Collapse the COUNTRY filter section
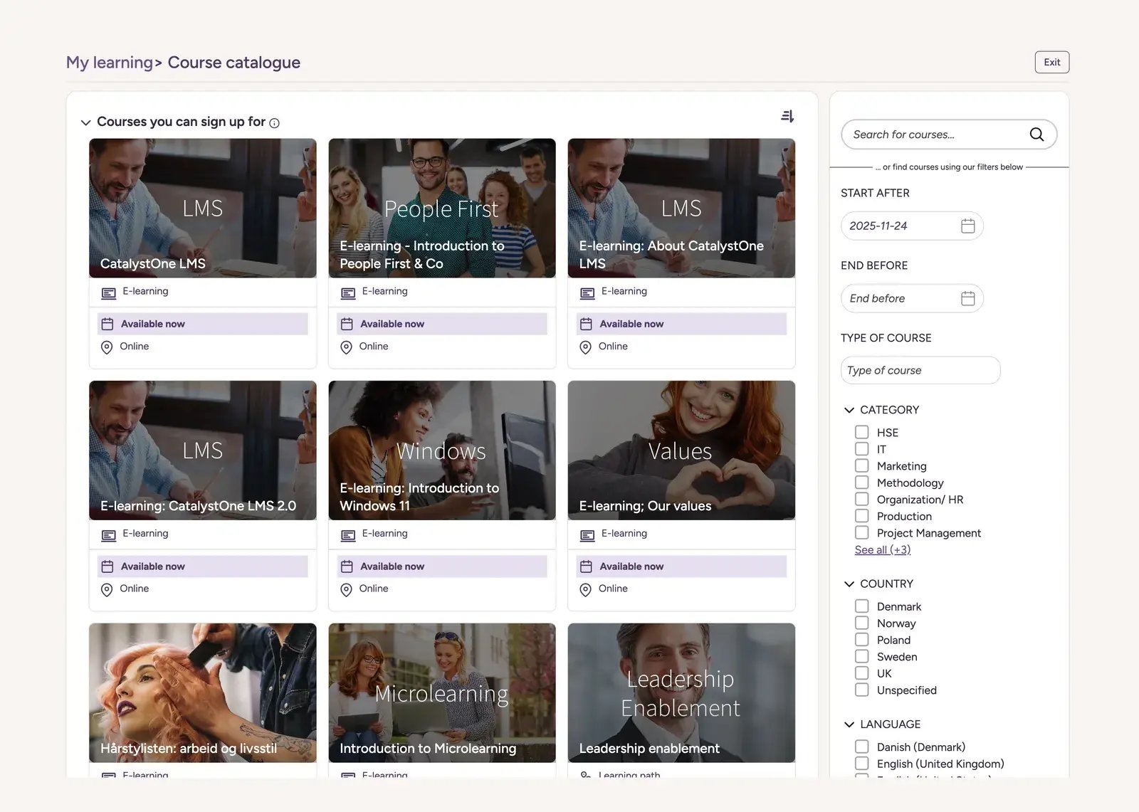The width and height of the screenshot is (1139, 812). [x=849, y=584]
